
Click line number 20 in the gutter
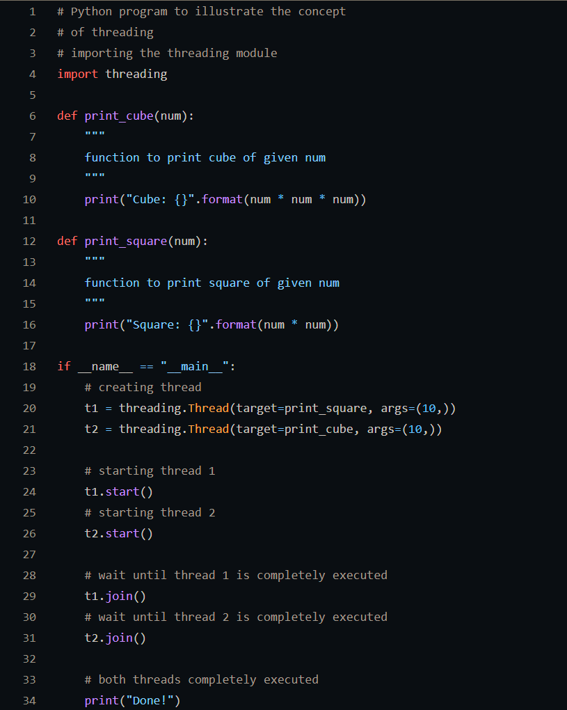coord(29,408)
